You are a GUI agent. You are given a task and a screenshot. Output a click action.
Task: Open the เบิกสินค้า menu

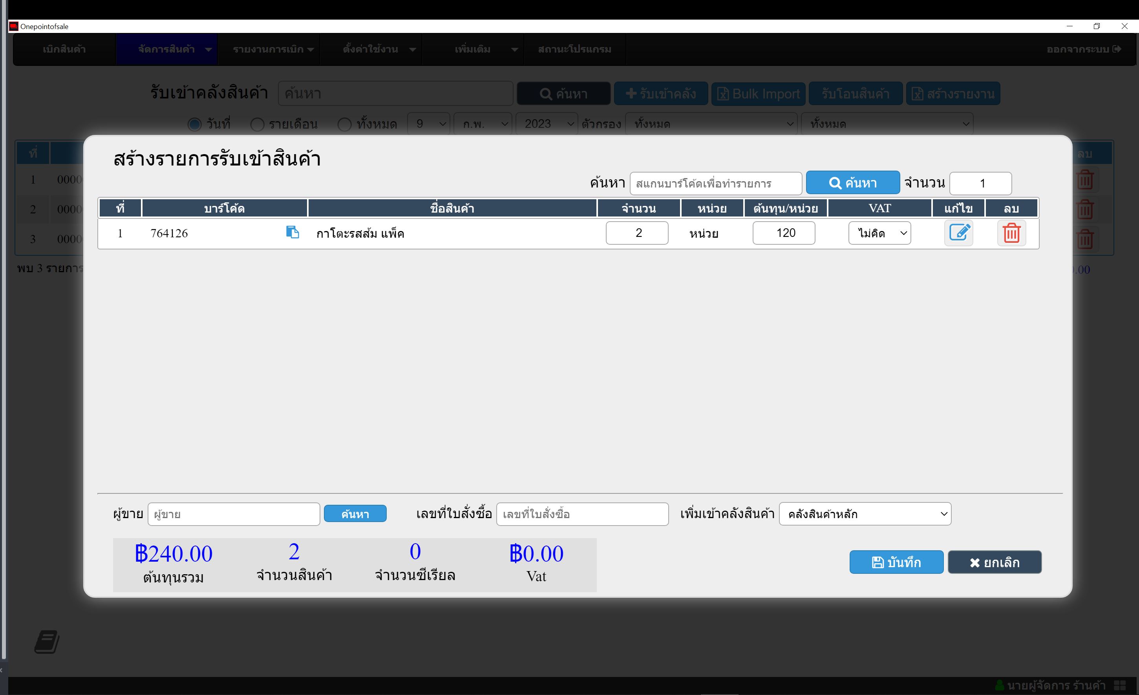point(64,49)
